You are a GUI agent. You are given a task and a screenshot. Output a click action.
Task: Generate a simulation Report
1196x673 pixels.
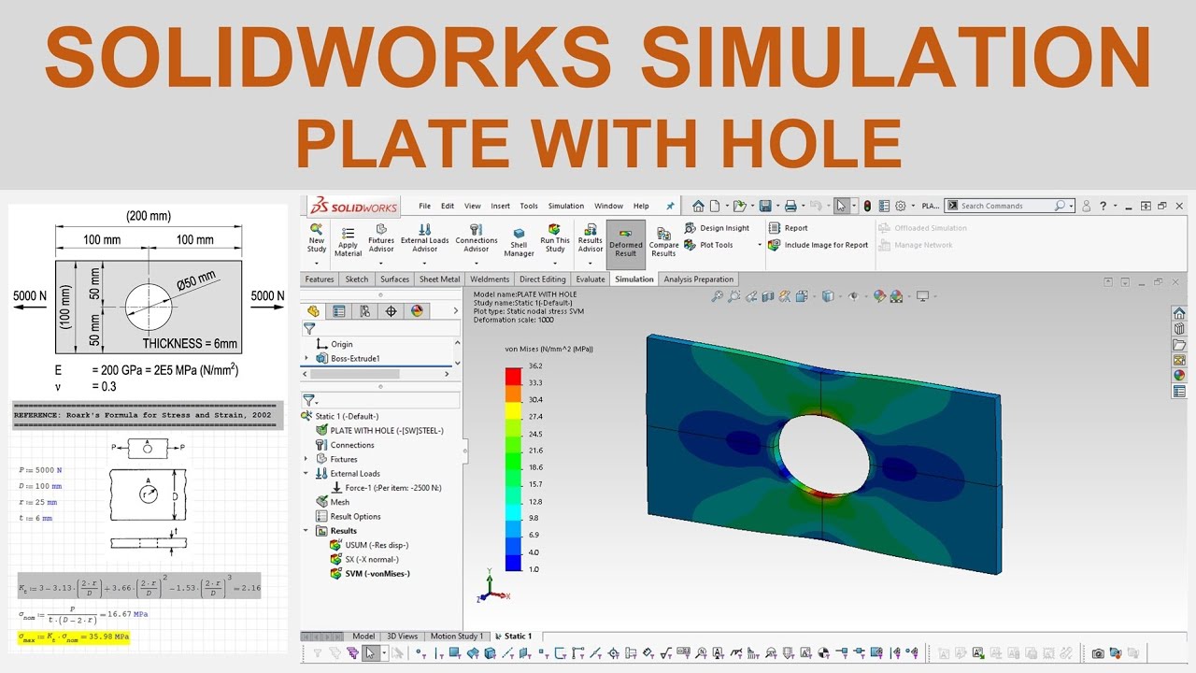point(788,228)
